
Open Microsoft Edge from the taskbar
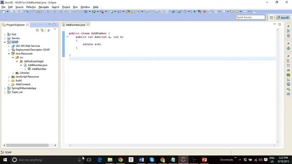coord(99,160)
